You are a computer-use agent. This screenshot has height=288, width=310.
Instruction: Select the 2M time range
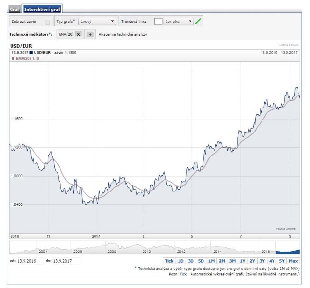point(222,261)
